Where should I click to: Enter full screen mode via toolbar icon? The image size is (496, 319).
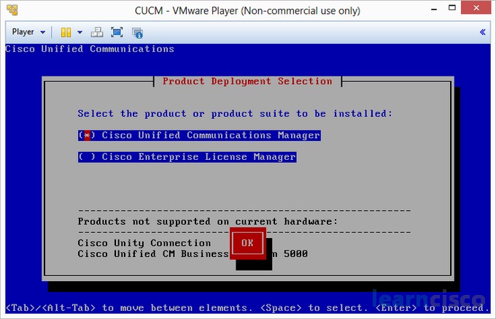point(117,32)
